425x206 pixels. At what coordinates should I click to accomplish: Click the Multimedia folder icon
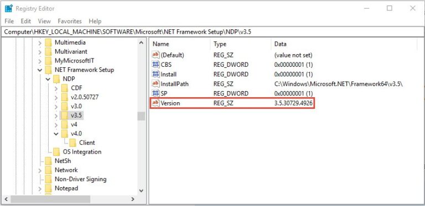(49, 43)
